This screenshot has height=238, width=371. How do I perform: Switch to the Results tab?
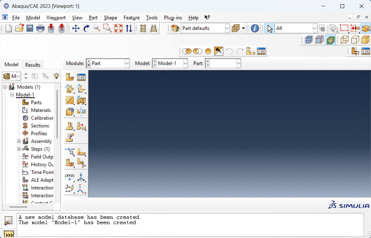[x=33, y=65]
